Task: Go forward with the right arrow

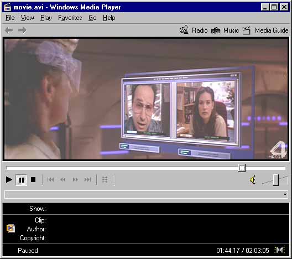Action: pyautogui.click(x=22, y=30)
